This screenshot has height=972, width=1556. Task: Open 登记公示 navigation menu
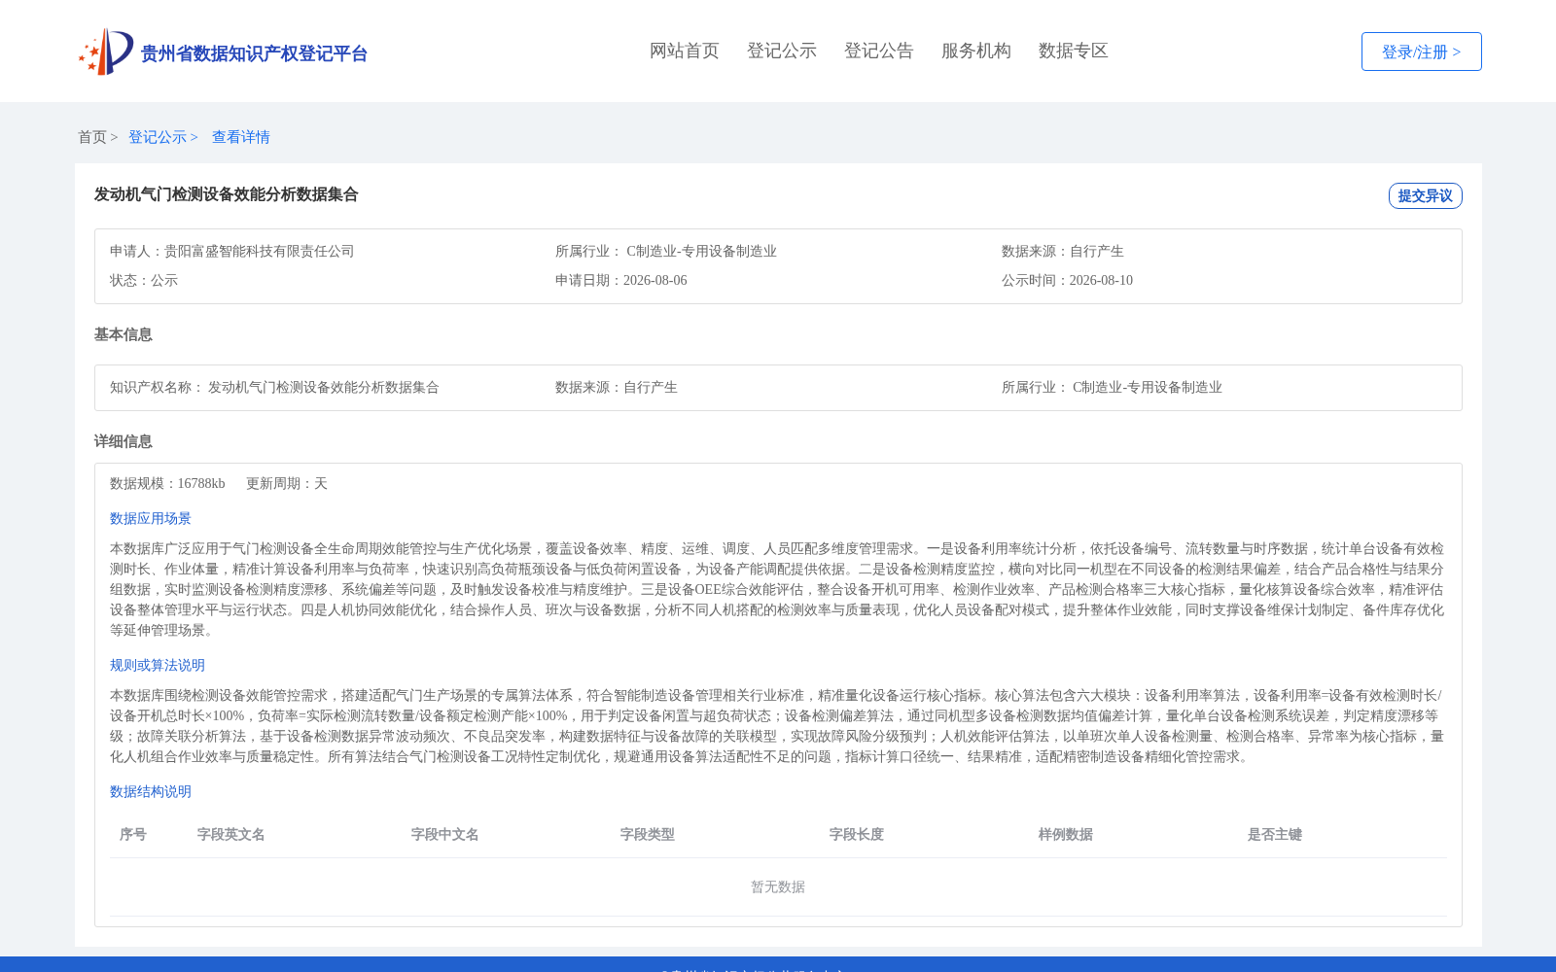pyautogui.click(x=782, y=51)
